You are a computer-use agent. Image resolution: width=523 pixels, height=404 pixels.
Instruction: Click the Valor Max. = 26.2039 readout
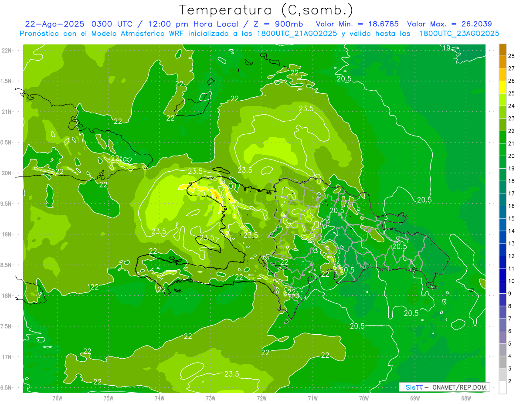point(450,24)
